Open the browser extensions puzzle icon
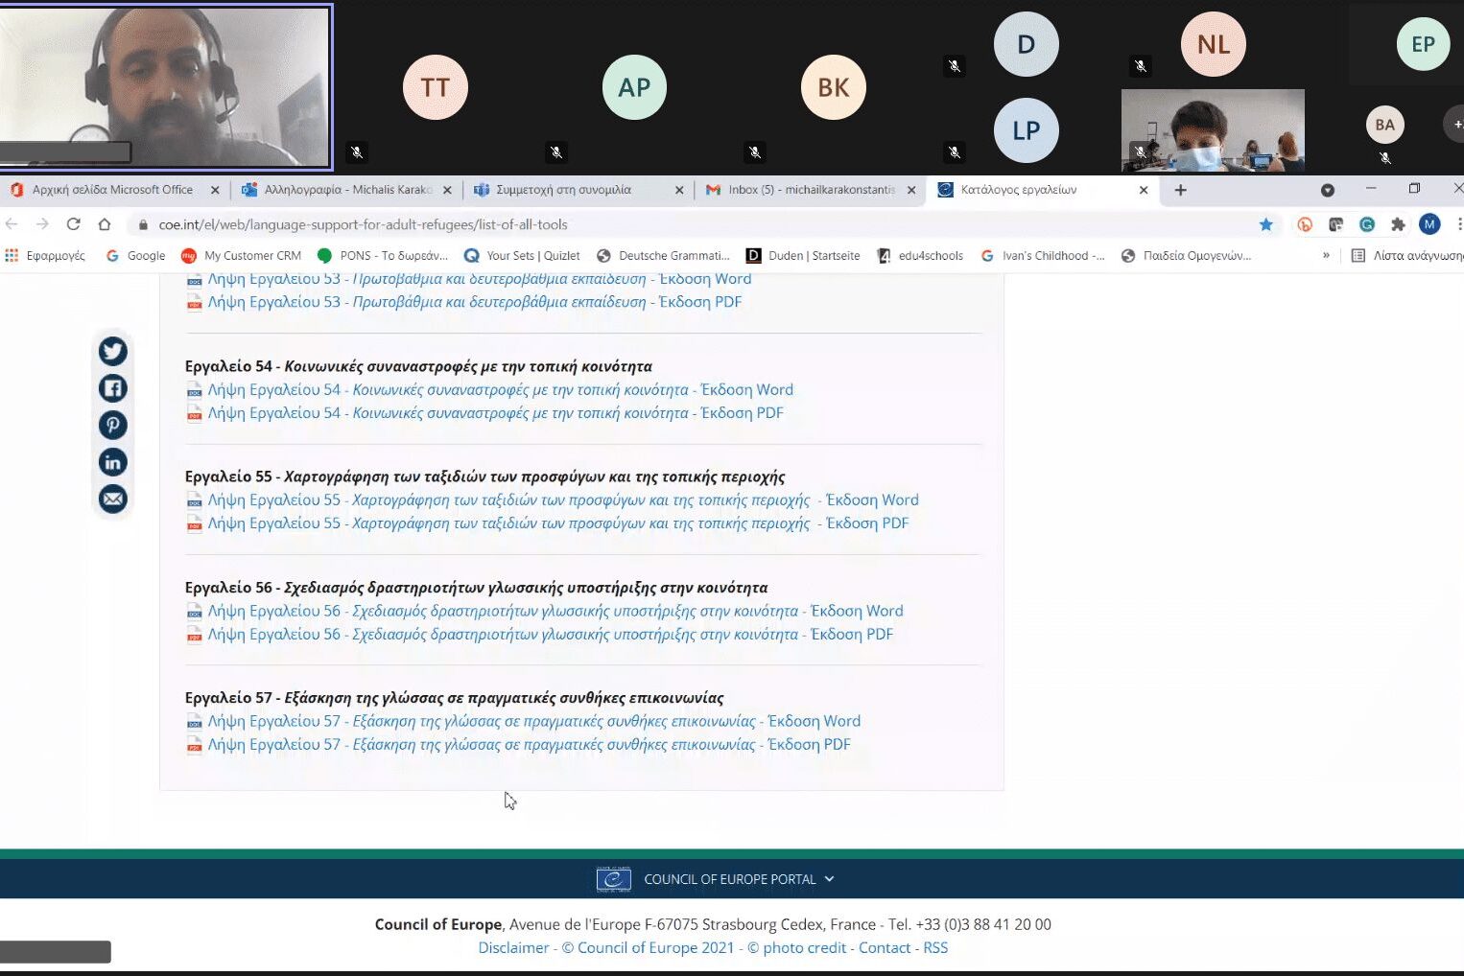This screenshot has height=976, width=1464. 1398,224
